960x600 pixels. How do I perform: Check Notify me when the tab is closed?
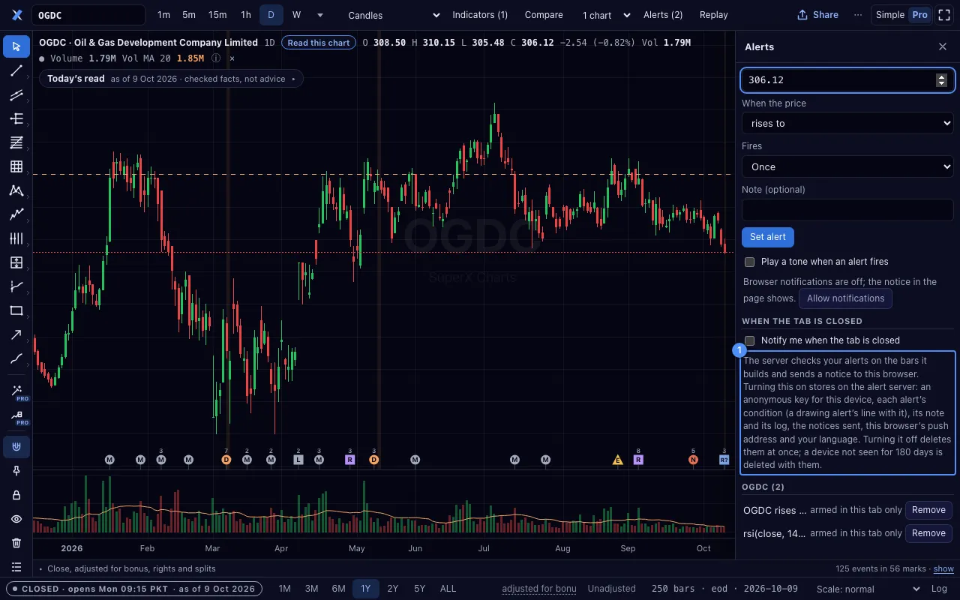pyautogui.click(x=749, y=340)
